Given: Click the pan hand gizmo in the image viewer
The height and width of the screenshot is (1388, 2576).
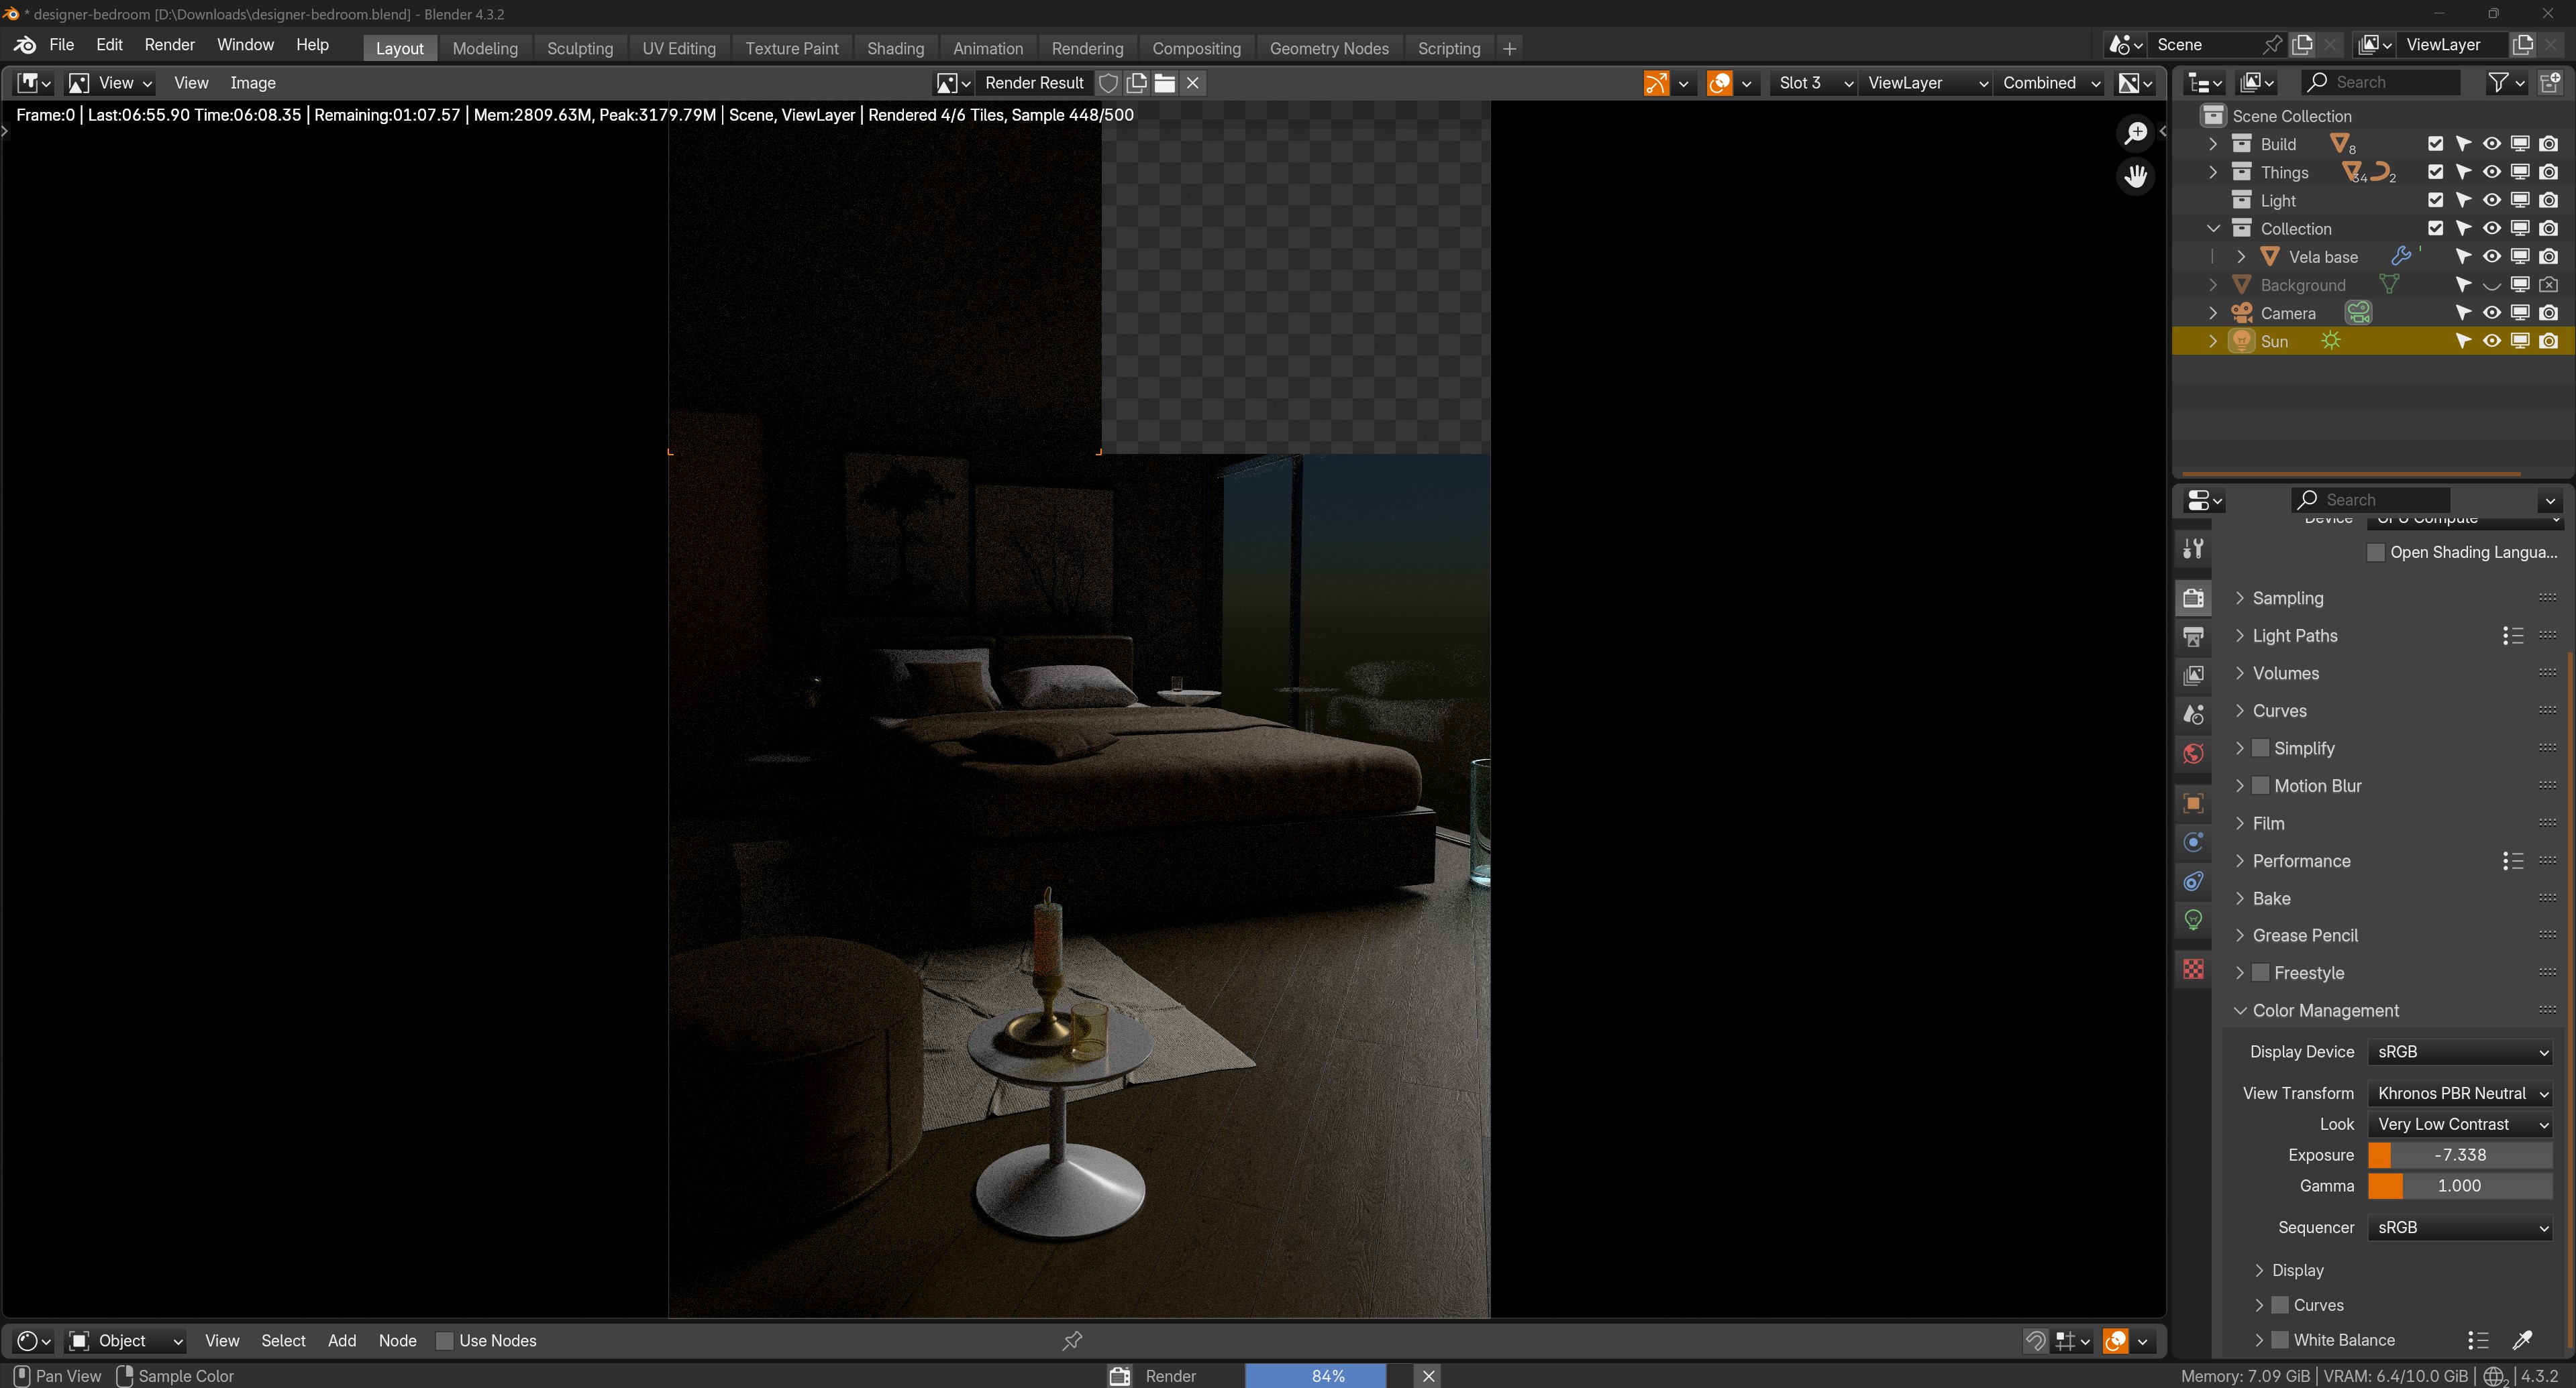Looking at the screenshot, I should 2136,176.
